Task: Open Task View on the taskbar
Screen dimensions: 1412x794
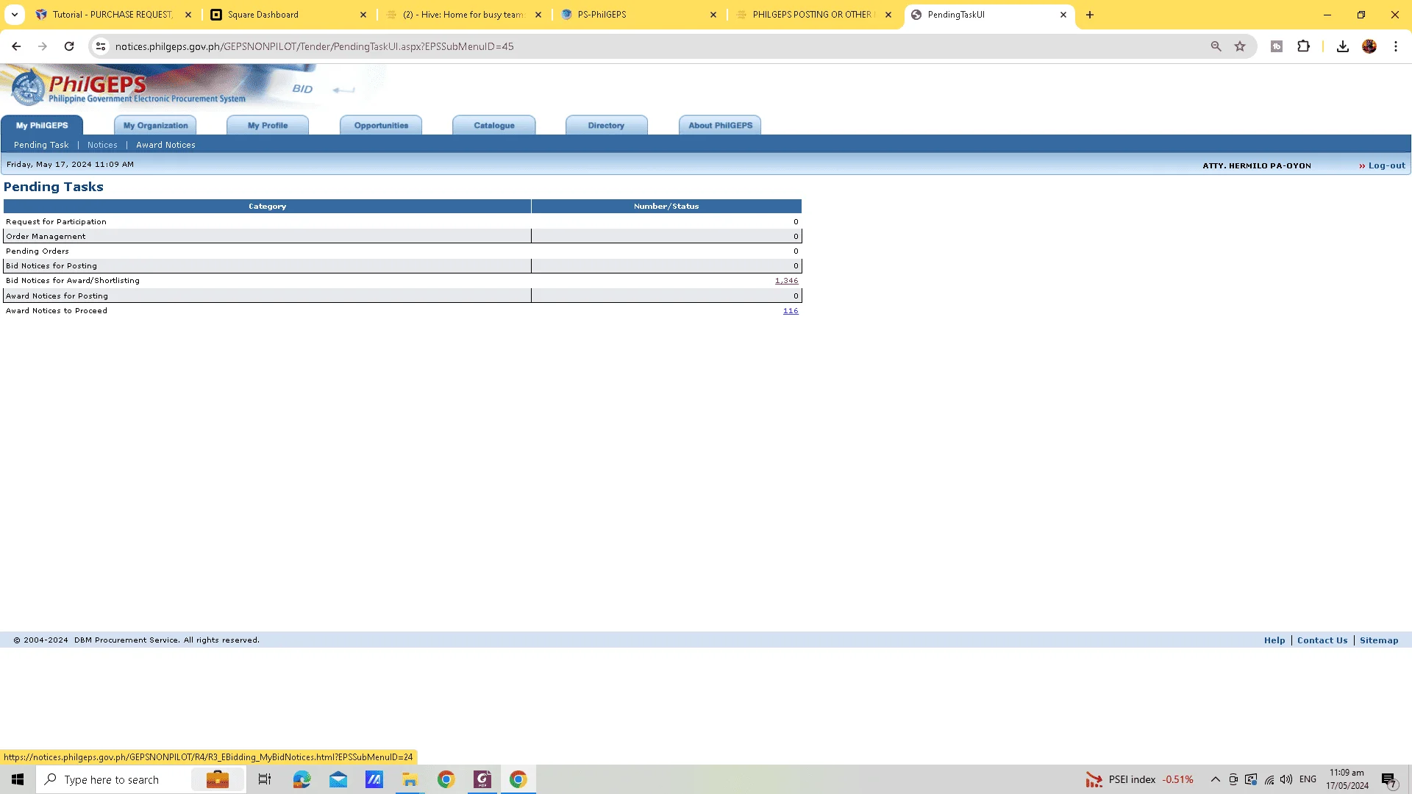Action: [265, 779]
